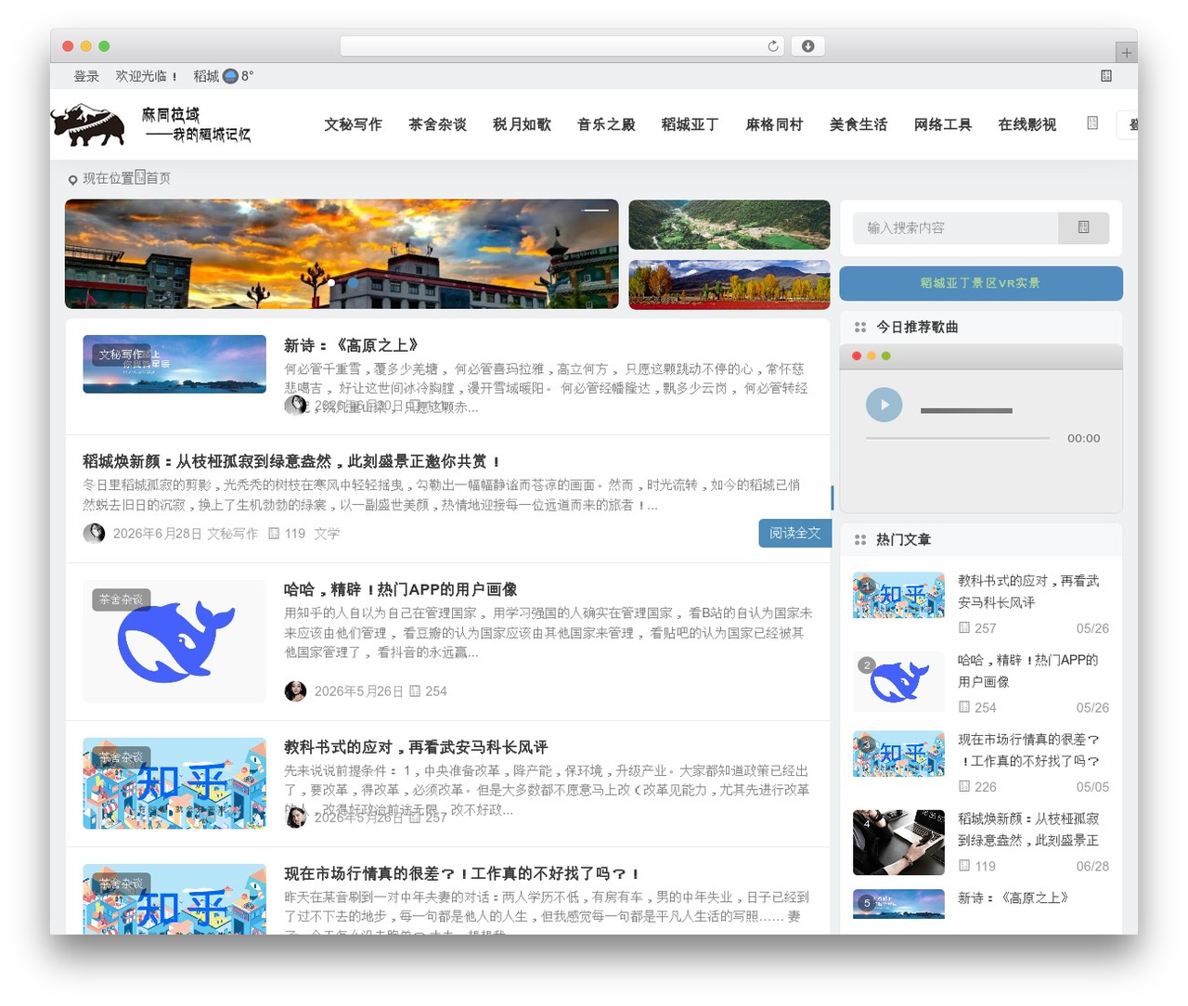This screenshot has height=1006, width=1188.
Task: Click the browser address bar
Action: (x=562, y=46)
